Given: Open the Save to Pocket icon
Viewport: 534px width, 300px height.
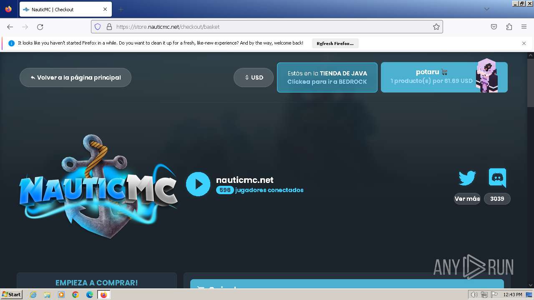Looking at the screenshot, I should [x=494, y=27].
